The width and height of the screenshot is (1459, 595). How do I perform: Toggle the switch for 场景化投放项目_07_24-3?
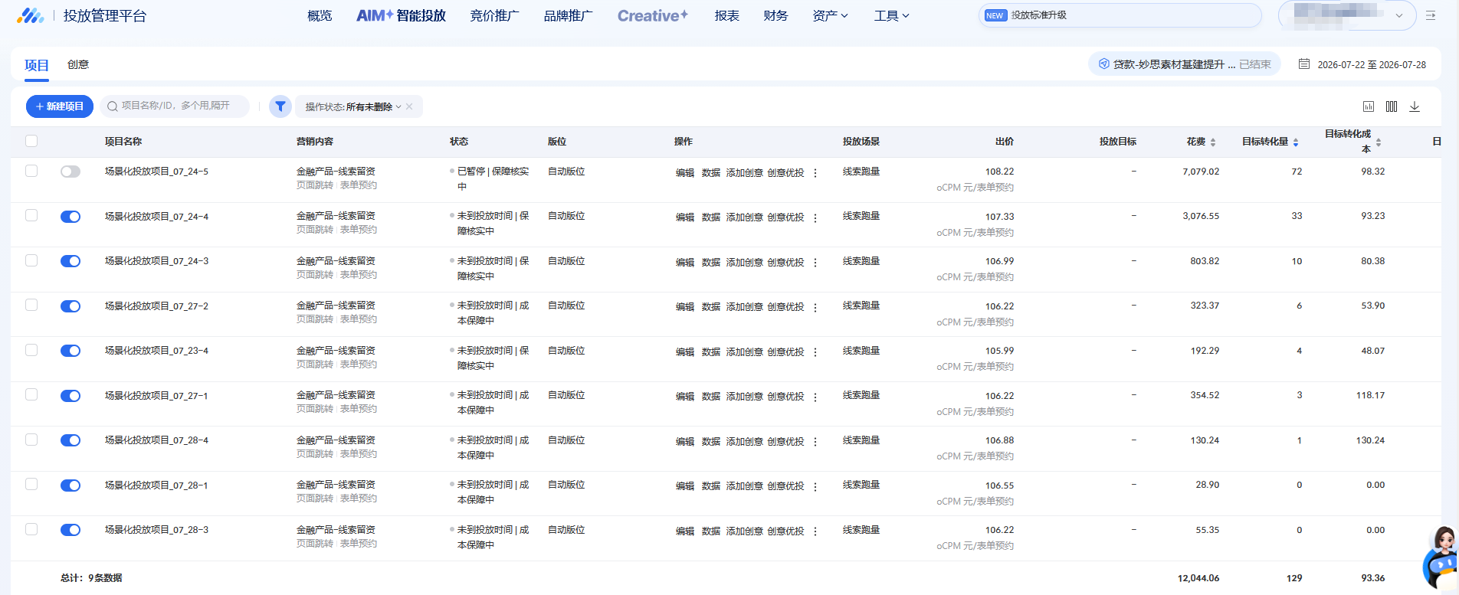tap(70, 261)
